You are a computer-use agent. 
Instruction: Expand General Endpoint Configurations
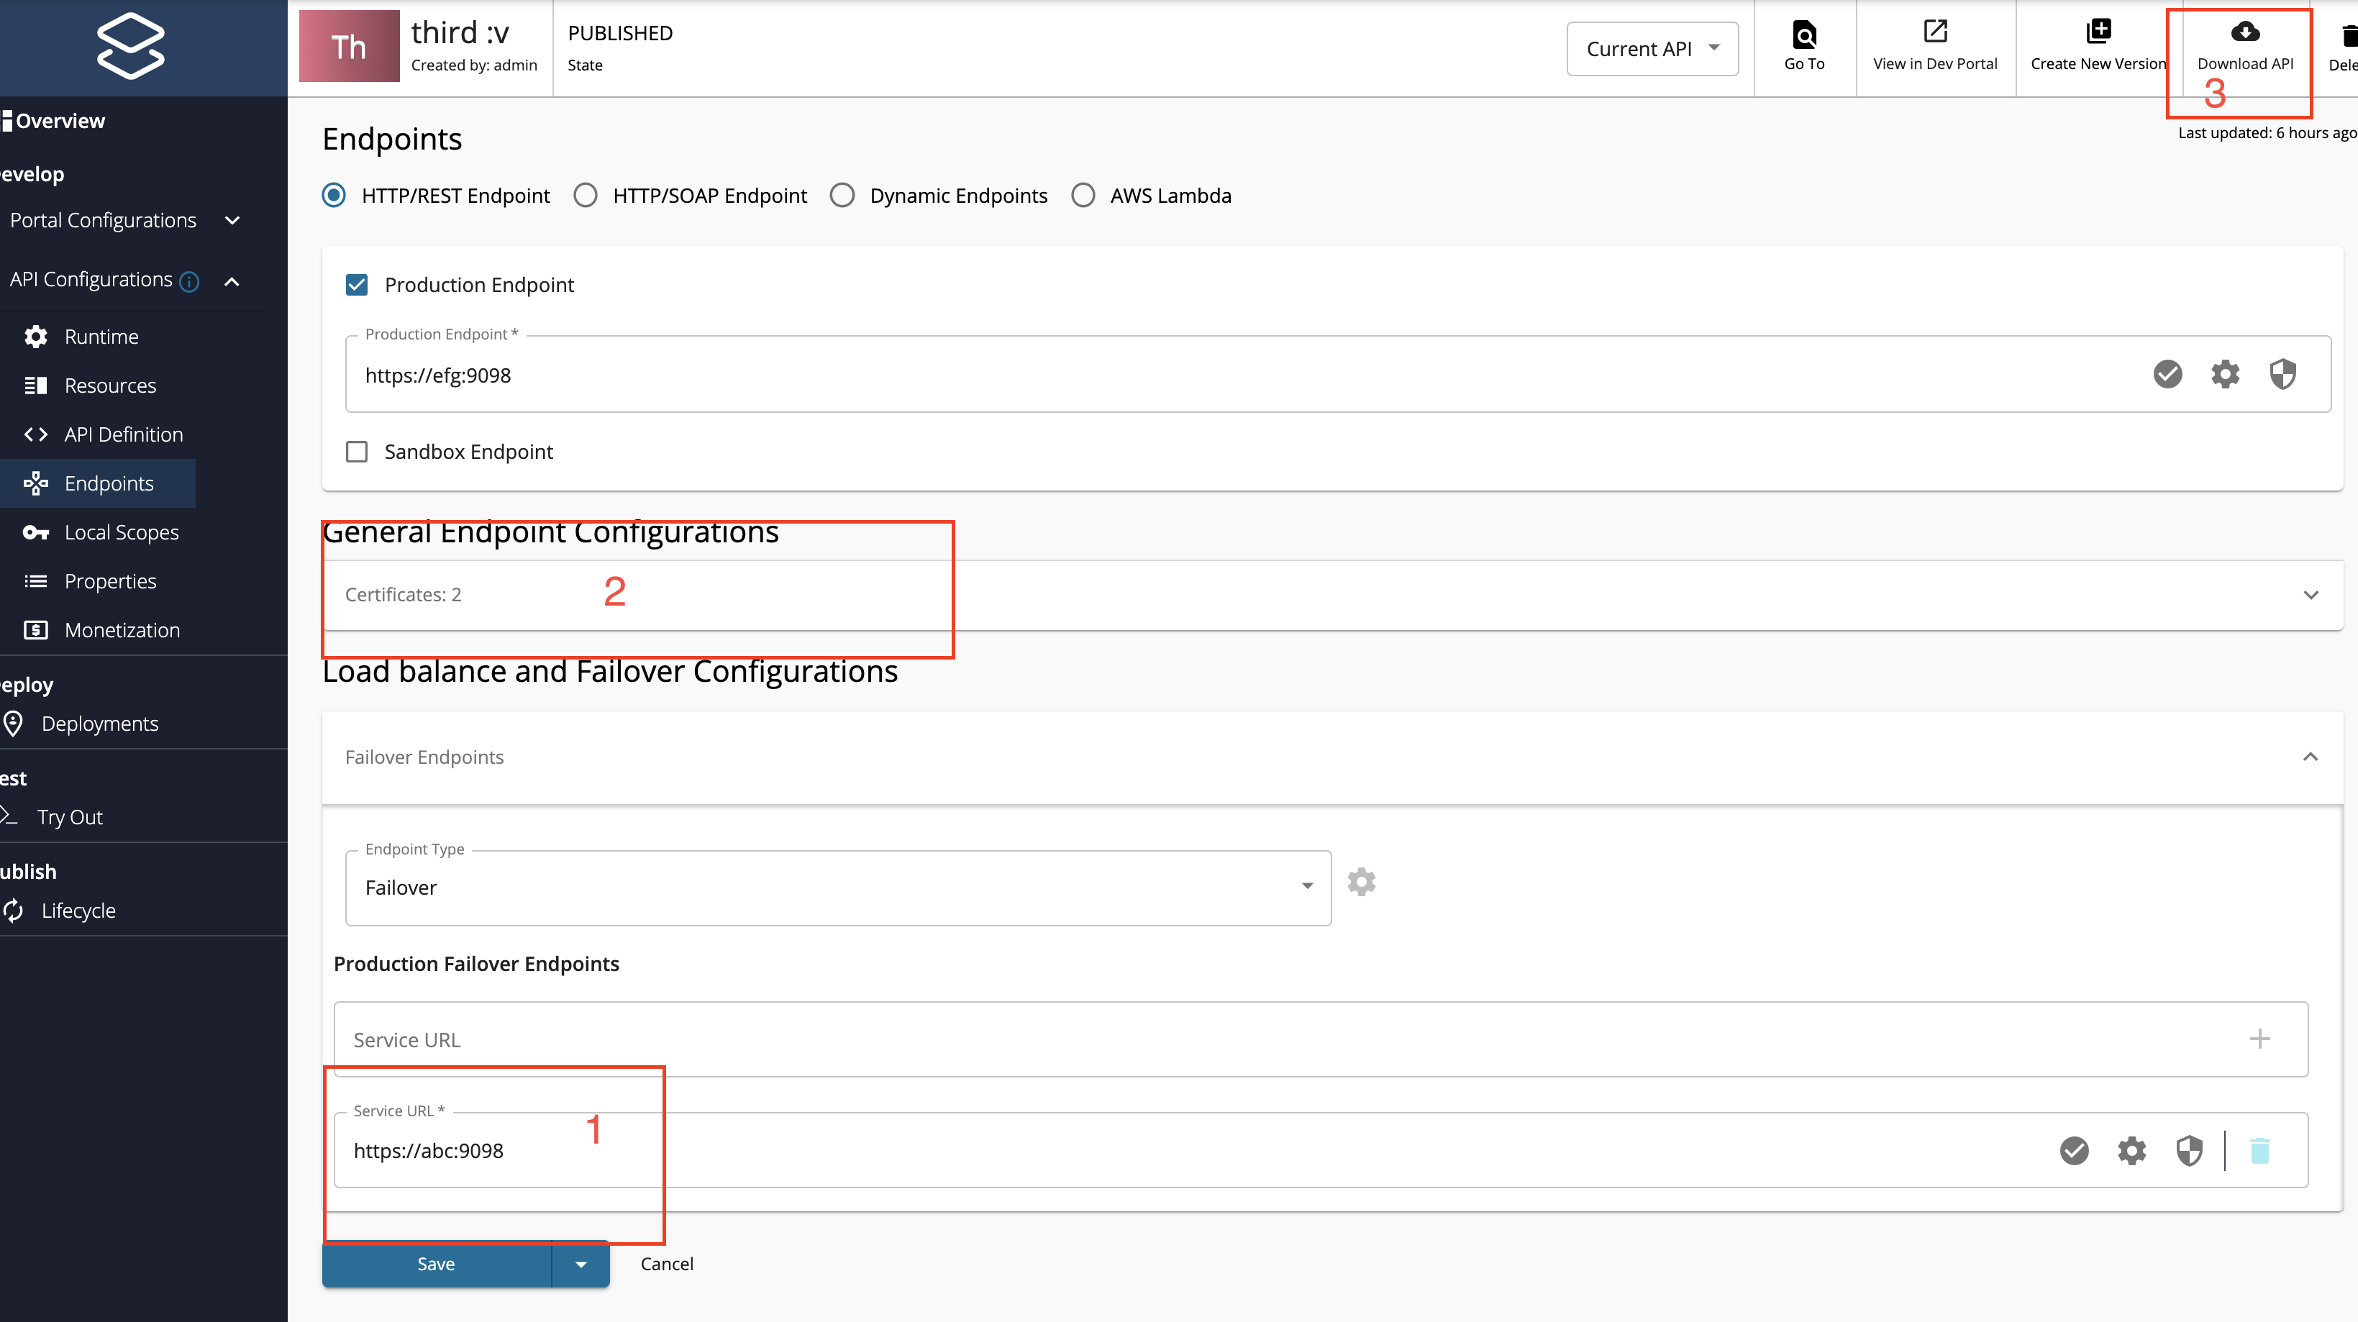(2311, 593)
